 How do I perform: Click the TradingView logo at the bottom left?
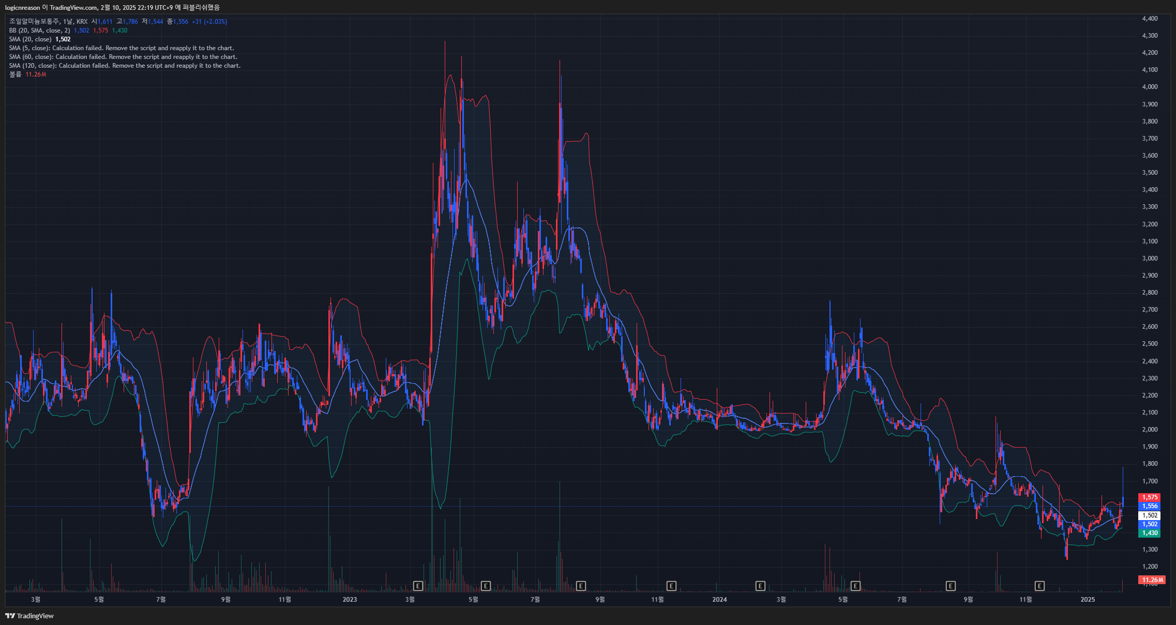coord(29,616)
